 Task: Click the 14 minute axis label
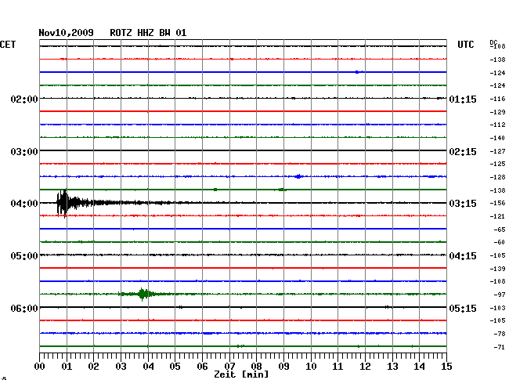click(420, 367)
